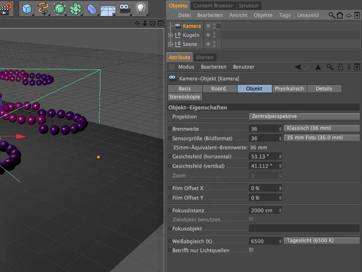Open the spline pen tool

43,9
